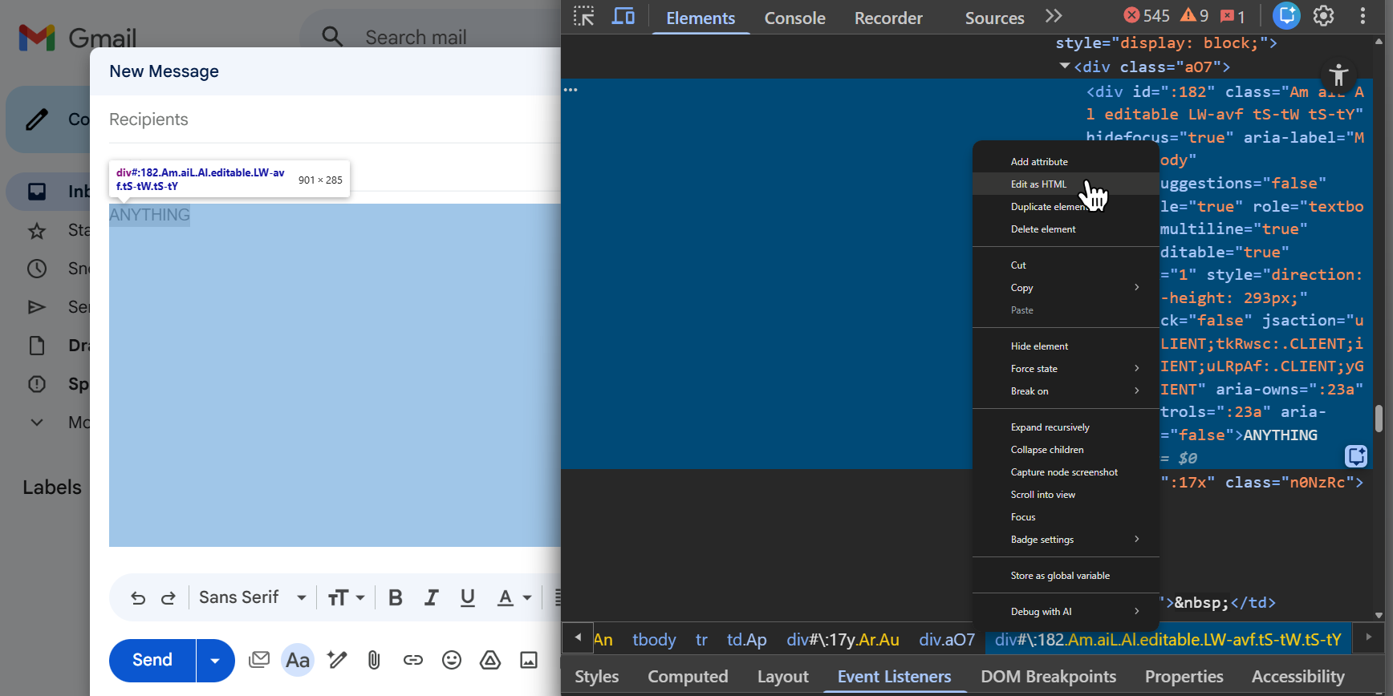This screenshot has width=1393, height=696.
Task: Click the Elements panel vertical scrollbar thumb
Action: click(1379, 419)
